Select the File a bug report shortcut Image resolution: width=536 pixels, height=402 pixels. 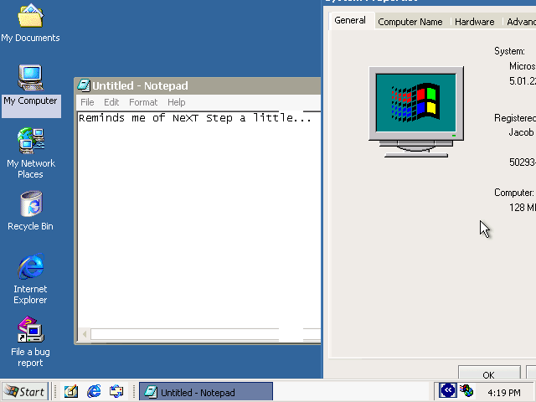coord(31,342)
